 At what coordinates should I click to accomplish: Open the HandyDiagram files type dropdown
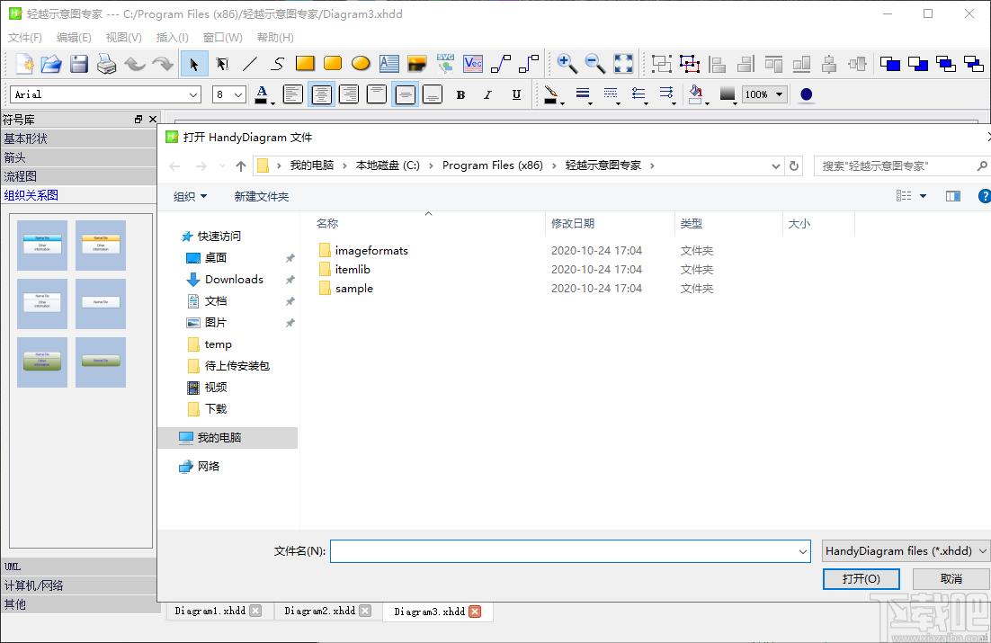(x=906, y=550)
